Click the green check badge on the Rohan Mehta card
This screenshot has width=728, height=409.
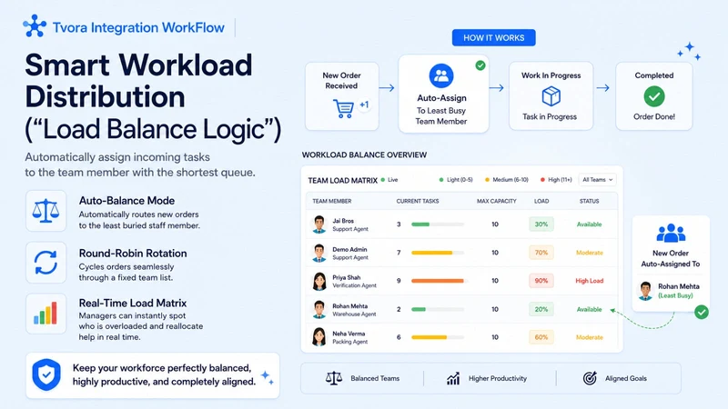pos(702,312)
